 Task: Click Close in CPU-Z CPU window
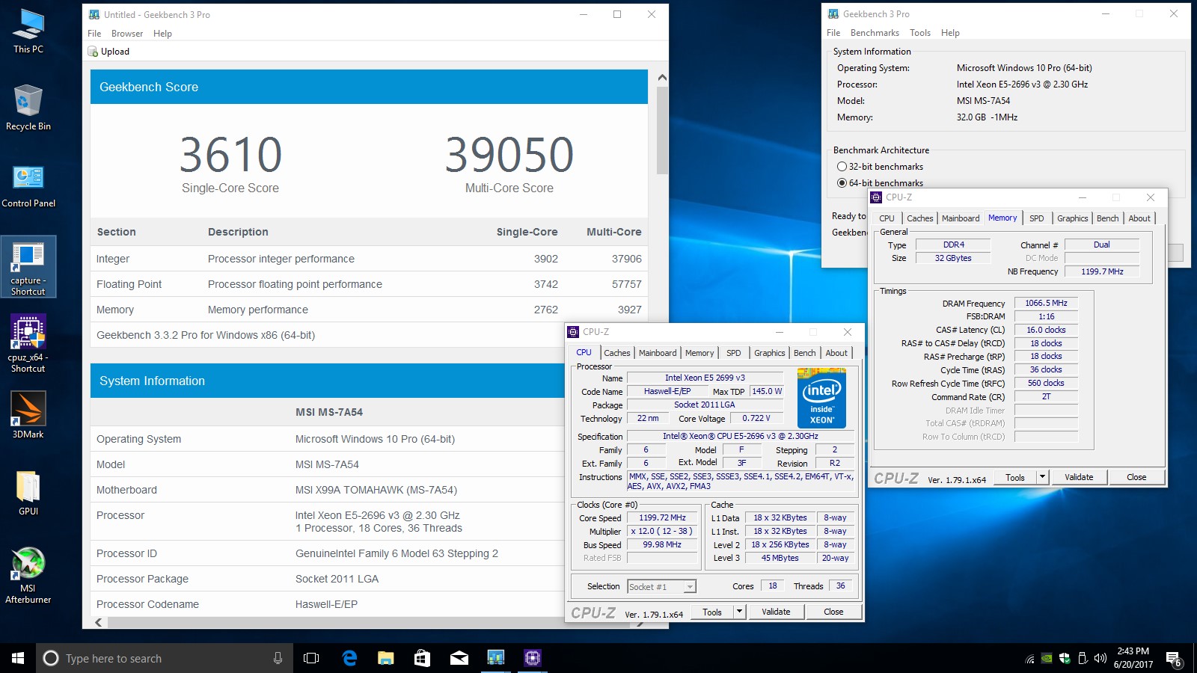click(x=833, y=612)
